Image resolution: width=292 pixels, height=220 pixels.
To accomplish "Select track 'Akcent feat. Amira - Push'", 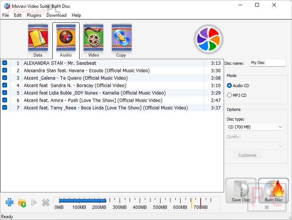I will [x=93, y=101].
